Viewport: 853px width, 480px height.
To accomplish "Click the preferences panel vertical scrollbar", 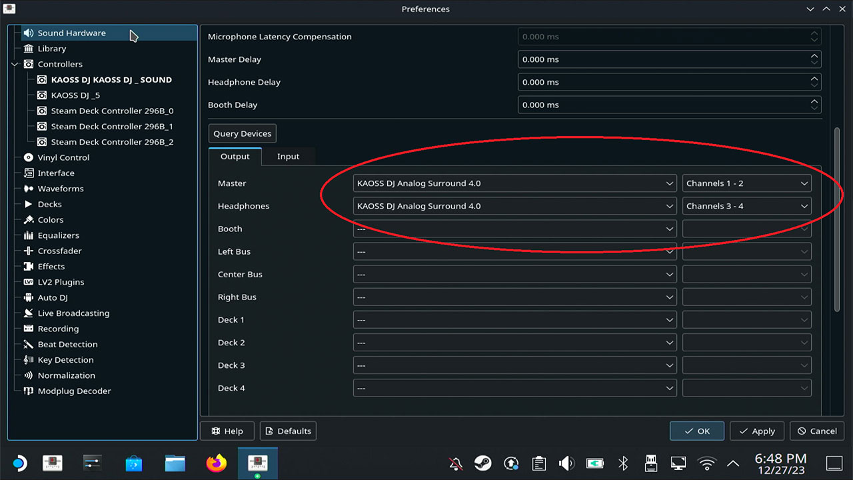I will point(838,220).
